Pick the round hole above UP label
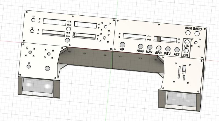The image size is (219, 121). click(x=187, y=42)
